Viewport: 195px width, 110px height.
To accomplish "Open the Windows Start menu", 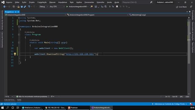I will click(x=2, y=108).
